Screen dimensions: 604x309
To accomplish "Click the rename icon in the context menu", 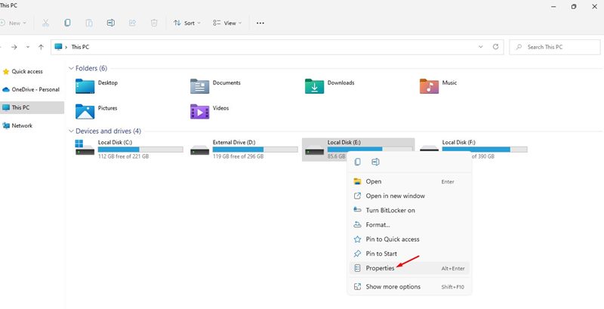I will (x=375, y=162).
